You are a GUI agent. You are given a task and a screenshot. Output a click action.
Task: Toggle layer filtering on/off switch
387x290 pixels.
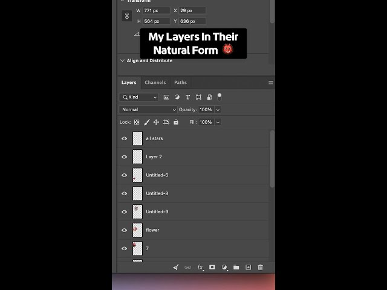point(219,97)
